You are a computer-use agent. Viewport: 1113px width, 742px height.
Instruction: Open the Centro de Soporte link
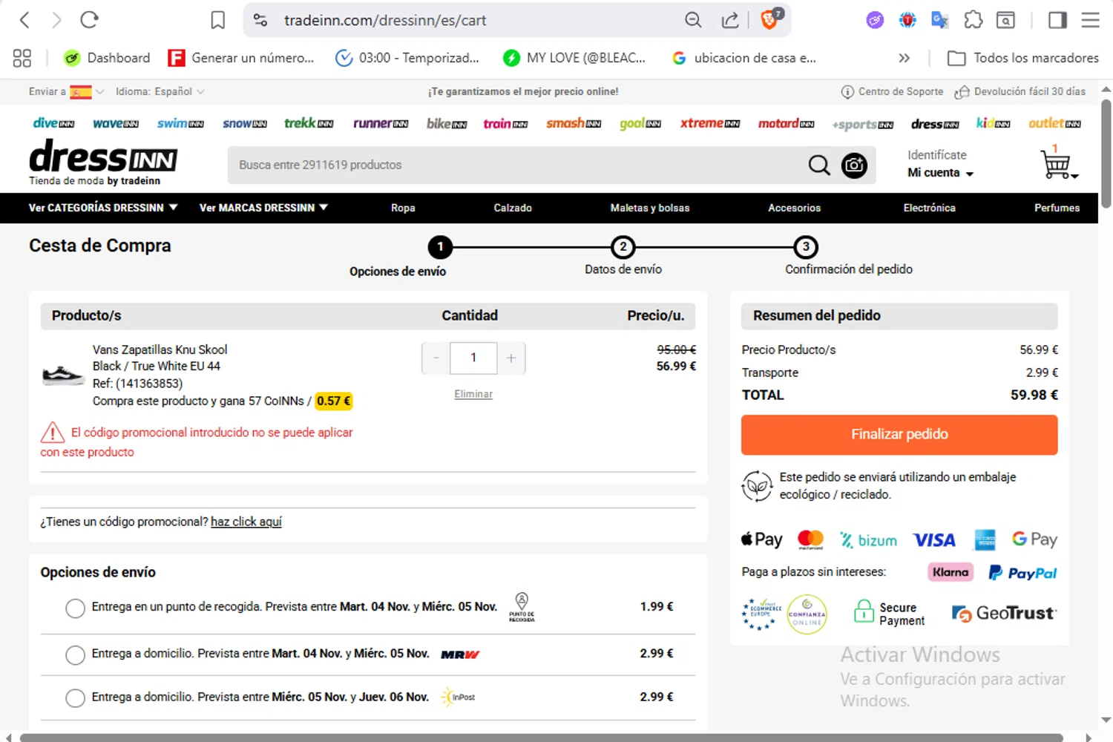pyautogui.click(x=892, y=92)
